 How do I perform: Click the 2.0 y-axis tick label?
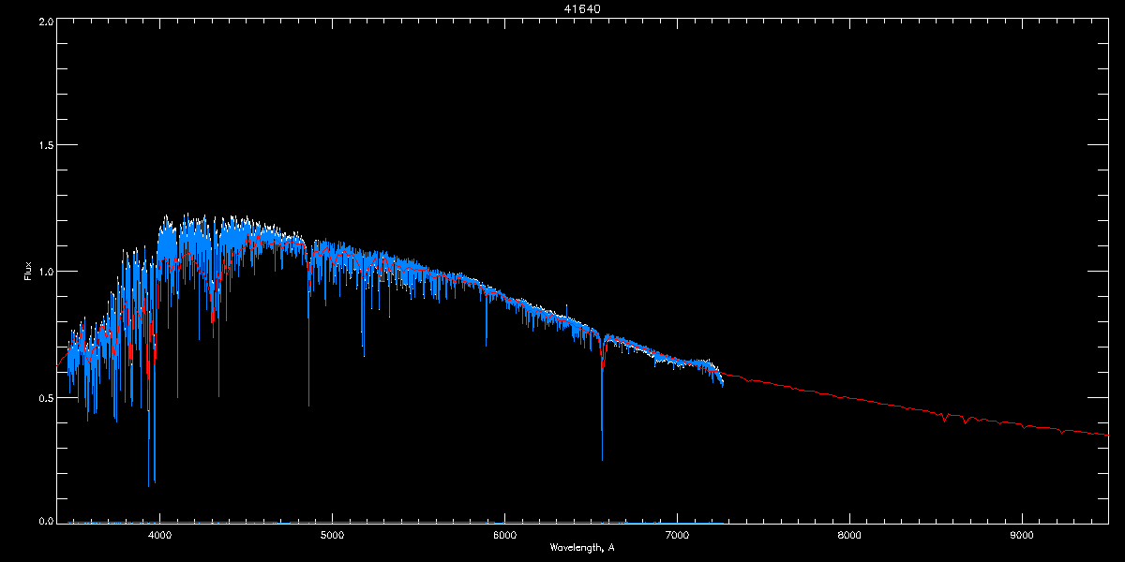(46, 21)
